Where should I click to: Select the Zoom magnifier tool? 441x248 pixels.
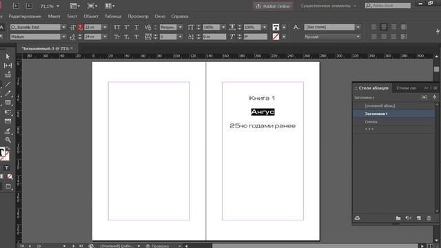8,140
